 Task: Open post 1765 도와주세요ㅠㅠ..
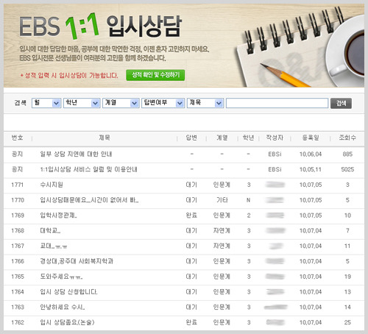pos(61,277)
